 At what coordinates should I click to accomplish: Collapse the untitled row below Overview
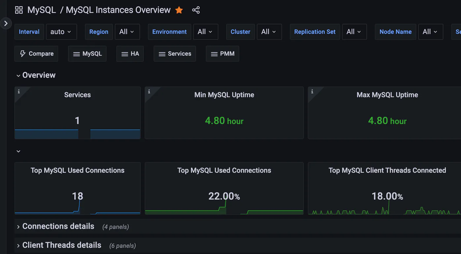(x=18, y=151)
